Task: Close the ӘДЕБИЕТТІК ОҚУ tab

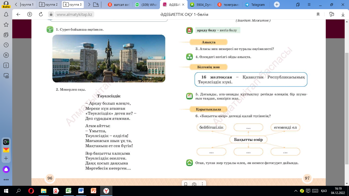Action: (x=183, y=5)
